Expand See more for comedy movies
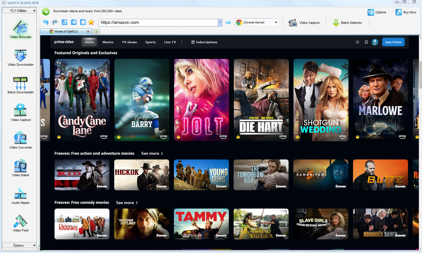Screen dimensions: 422x253 point(127,203)
